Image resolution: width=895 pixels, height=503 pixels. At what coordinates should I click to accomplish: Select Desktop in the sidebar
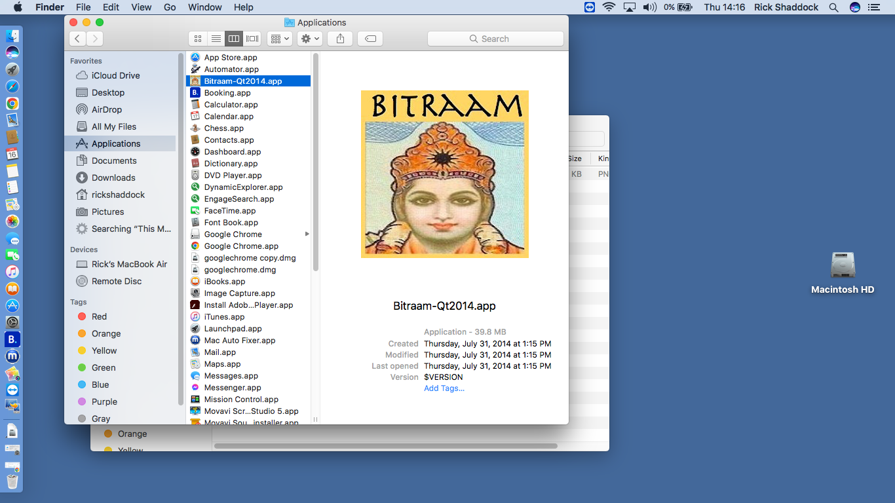(x=108, y=92)
